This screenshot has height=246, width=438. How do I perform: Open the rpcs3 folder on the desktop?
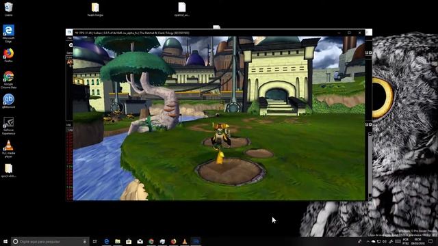pos(8,170)
